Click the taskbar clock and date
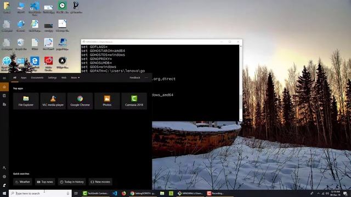The height and width of the screenshot is (197, 351). 335,193
